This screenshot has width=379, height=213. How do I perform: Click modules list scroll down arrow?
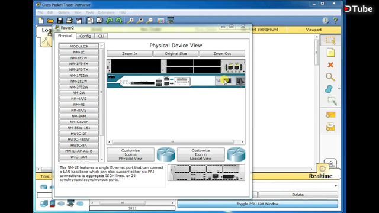click(102, 159)
